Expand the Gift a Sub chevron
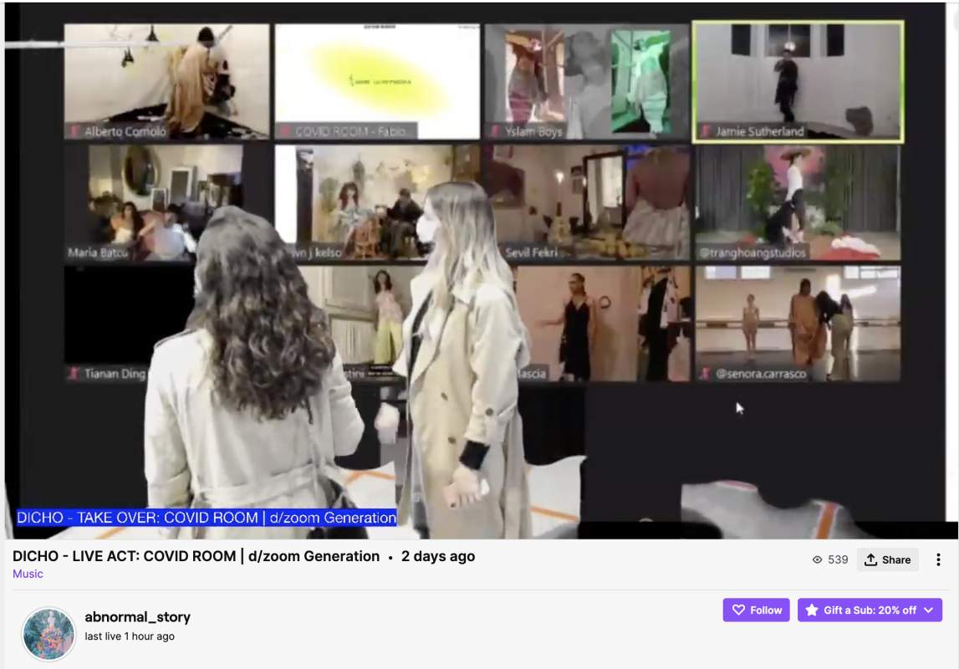Screen dimensions: 959x669 pos(929,610)
